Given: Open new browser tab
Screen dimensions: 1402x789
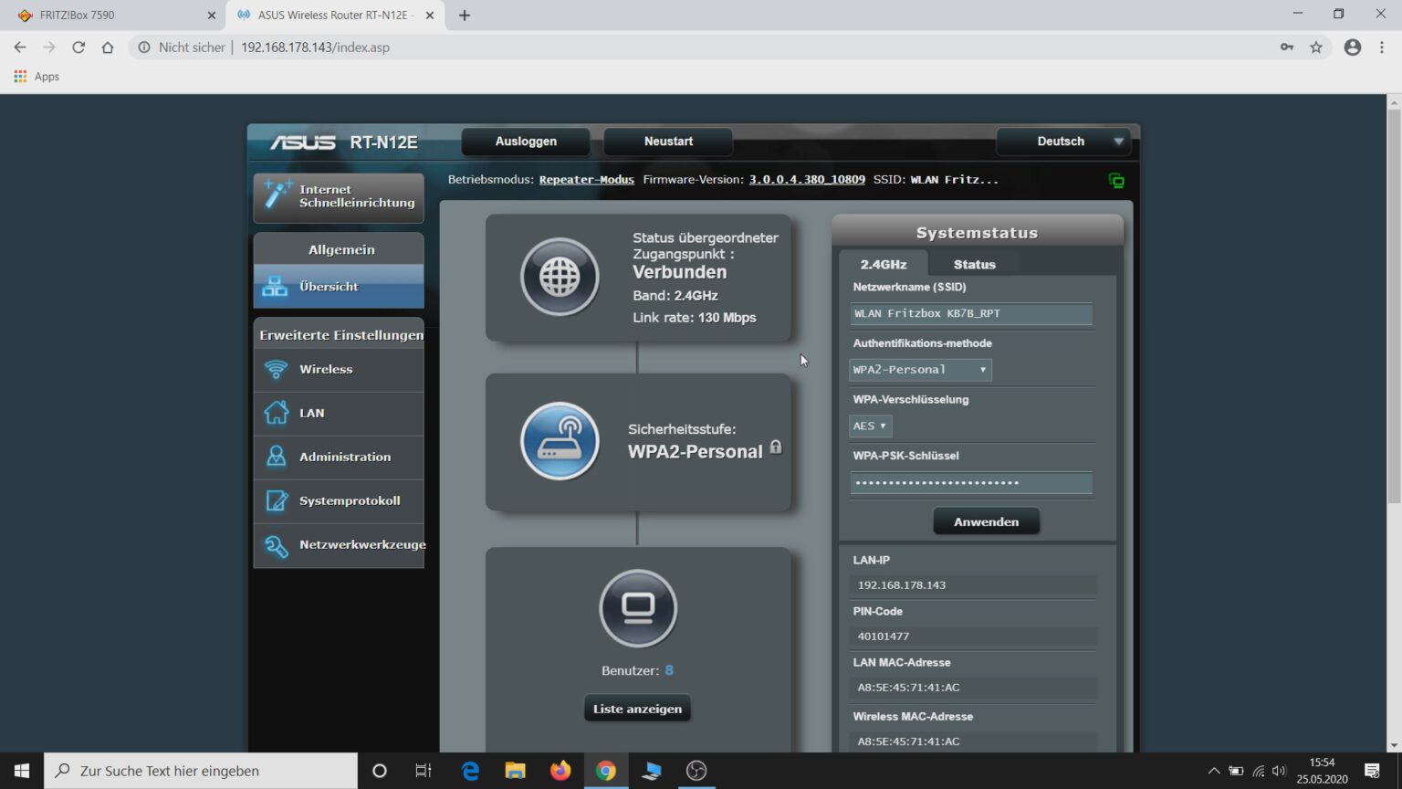Looking at the screenshot, I should pyautogui.click(x=465, y=16).
